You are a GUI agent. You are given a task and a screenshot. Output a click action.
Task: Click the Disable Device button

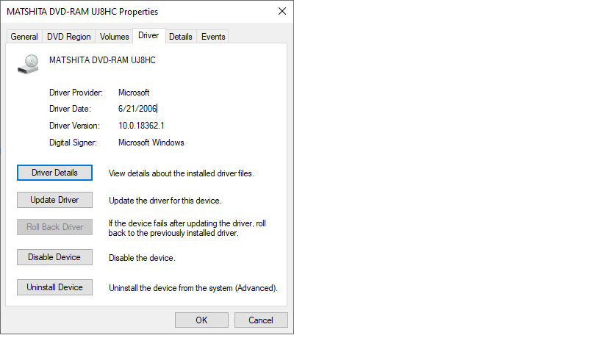point(54,257)
